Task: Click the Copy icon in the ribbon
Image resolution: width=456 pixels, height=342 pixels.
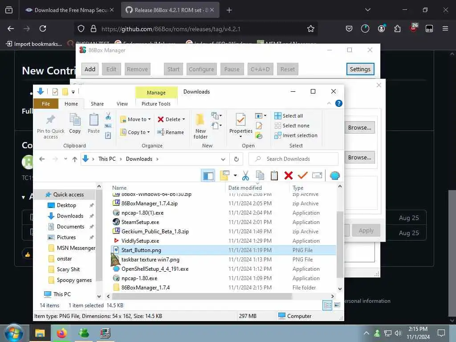Action: [75, 119]
